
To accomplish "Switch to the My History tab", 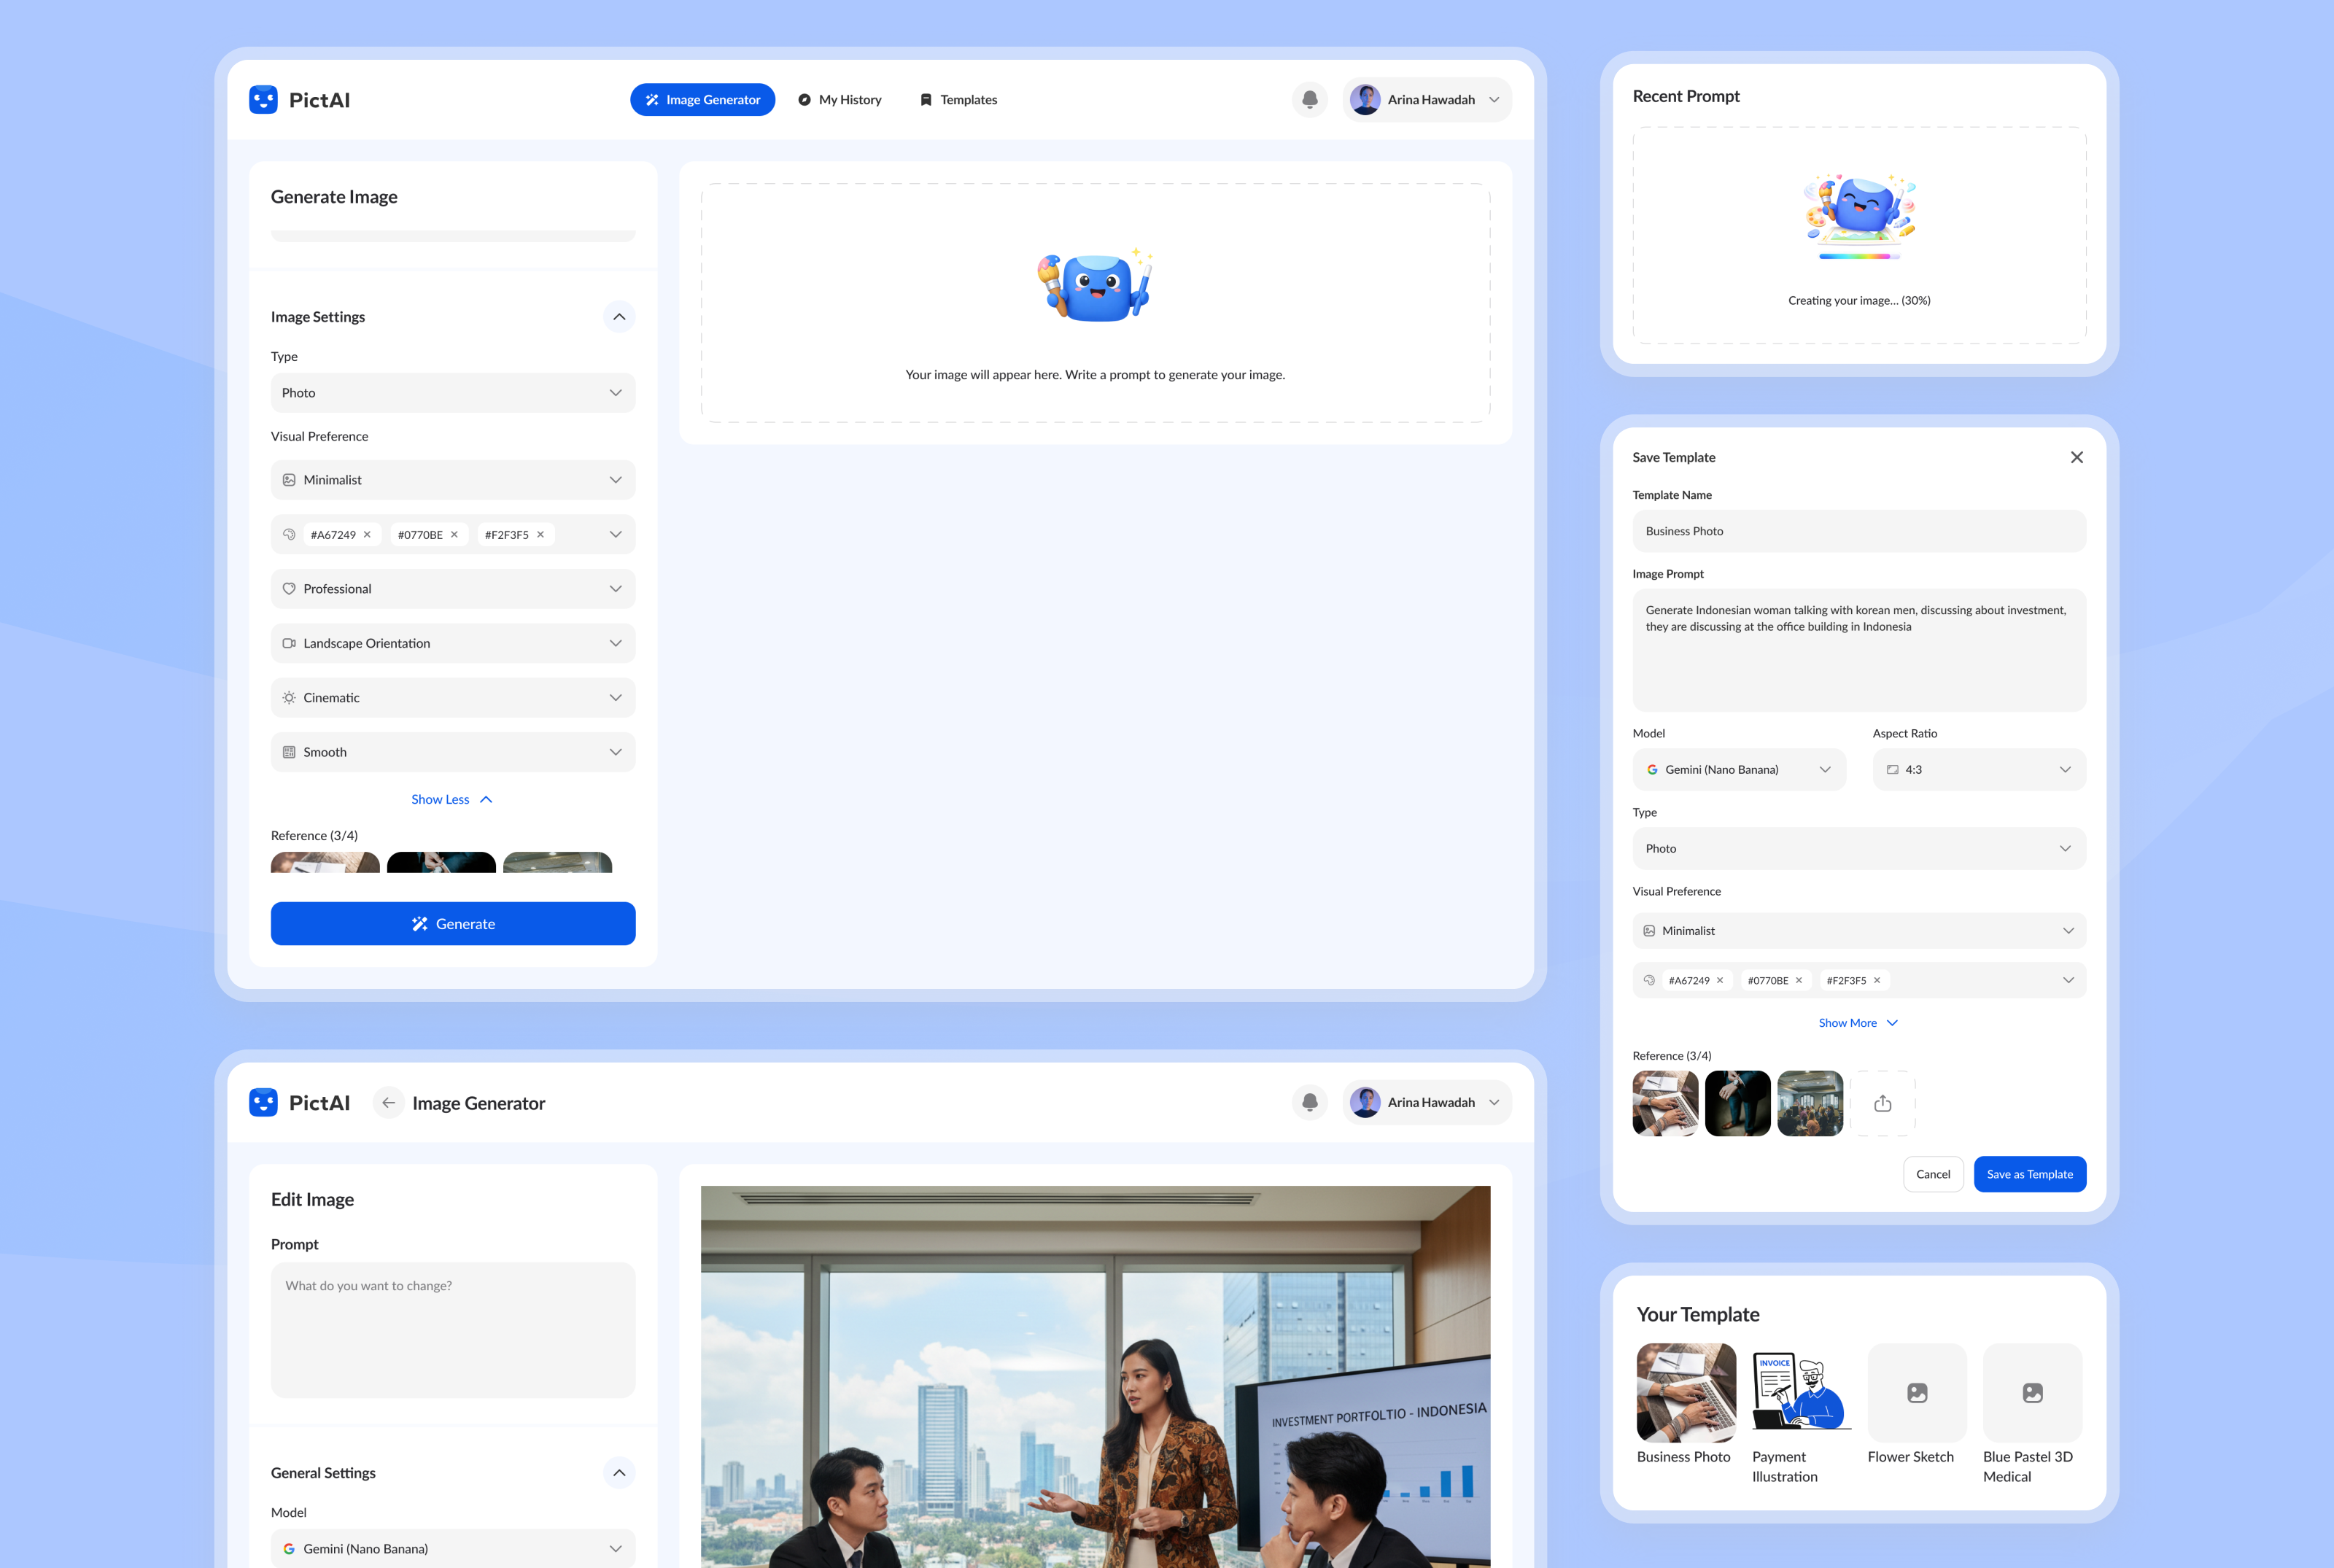I will 840,100.
